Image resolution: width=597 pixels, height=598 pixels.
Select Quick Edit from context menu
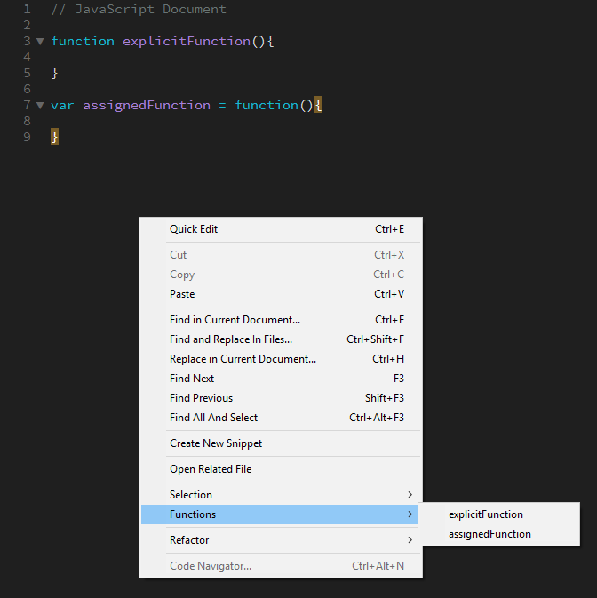point(194,229)
